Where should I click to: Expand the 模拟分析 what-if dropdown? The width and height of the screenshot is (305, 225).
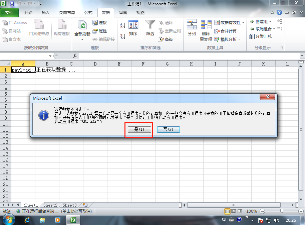pyautogui.click(x=239, y=39)
